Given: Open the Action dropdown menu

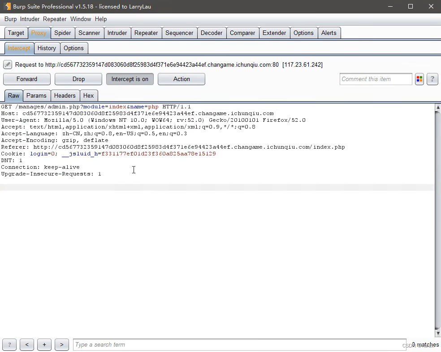Looking at the screenshot, I should click(182, 79).
